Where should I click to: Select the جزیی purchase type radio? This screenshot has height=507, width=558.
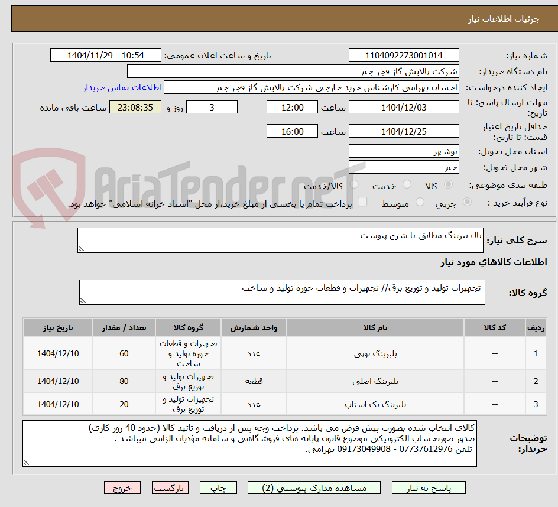(467, 202)
